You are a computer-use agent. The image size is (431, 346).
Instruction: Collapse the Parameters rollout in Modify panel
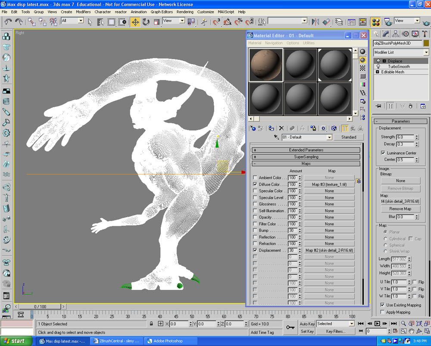[x=400, y=121]
